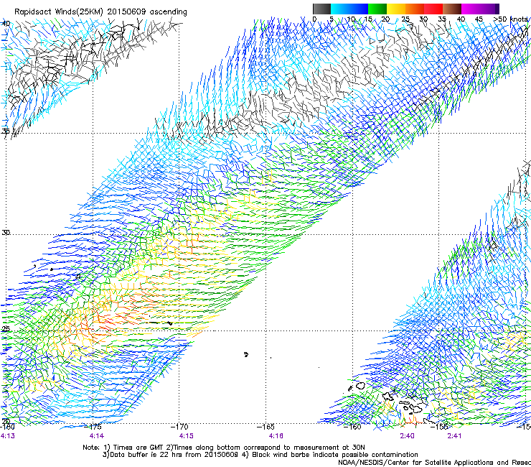Click the magenta-purple 40-50 knots legend segment
This screenshot has height=467, width=531.
(x=480, y=9)
